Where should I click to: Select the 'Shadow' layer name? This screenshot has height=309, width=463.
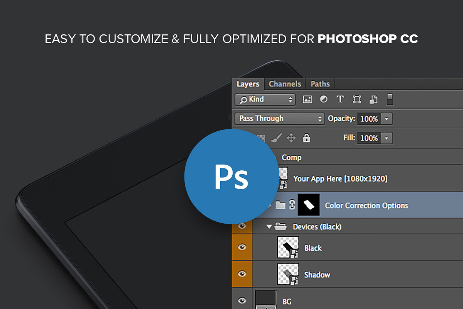point(317,275)
